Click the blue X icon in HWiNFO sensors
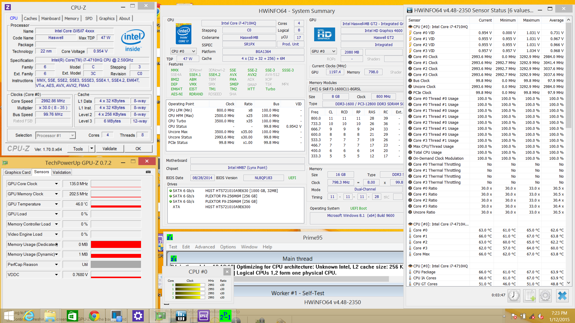 [x=562, y=295]
